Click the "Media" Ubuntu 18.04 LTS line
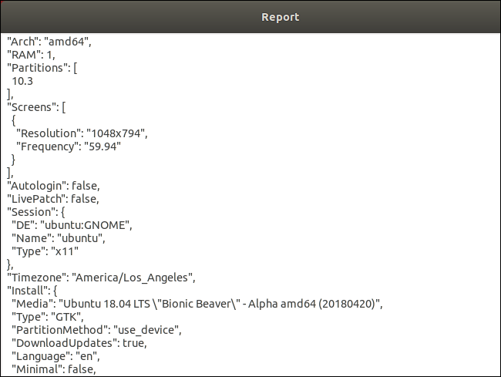 tap(197, 303)
